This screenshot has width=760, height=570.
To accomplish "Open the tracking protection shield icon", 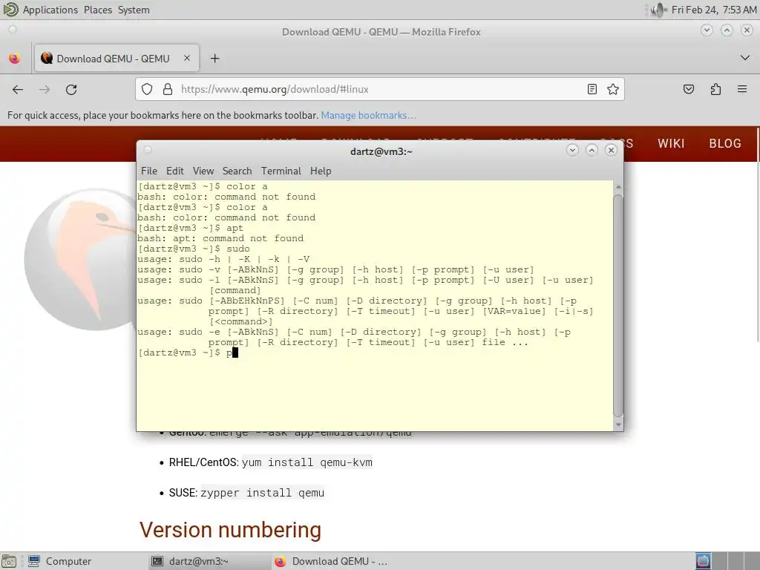I will 147,89.
